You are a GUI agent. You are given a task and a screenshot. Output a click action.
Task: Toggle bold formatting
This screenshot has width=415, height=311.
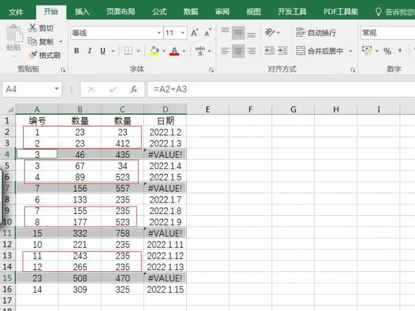click(76, 51)
